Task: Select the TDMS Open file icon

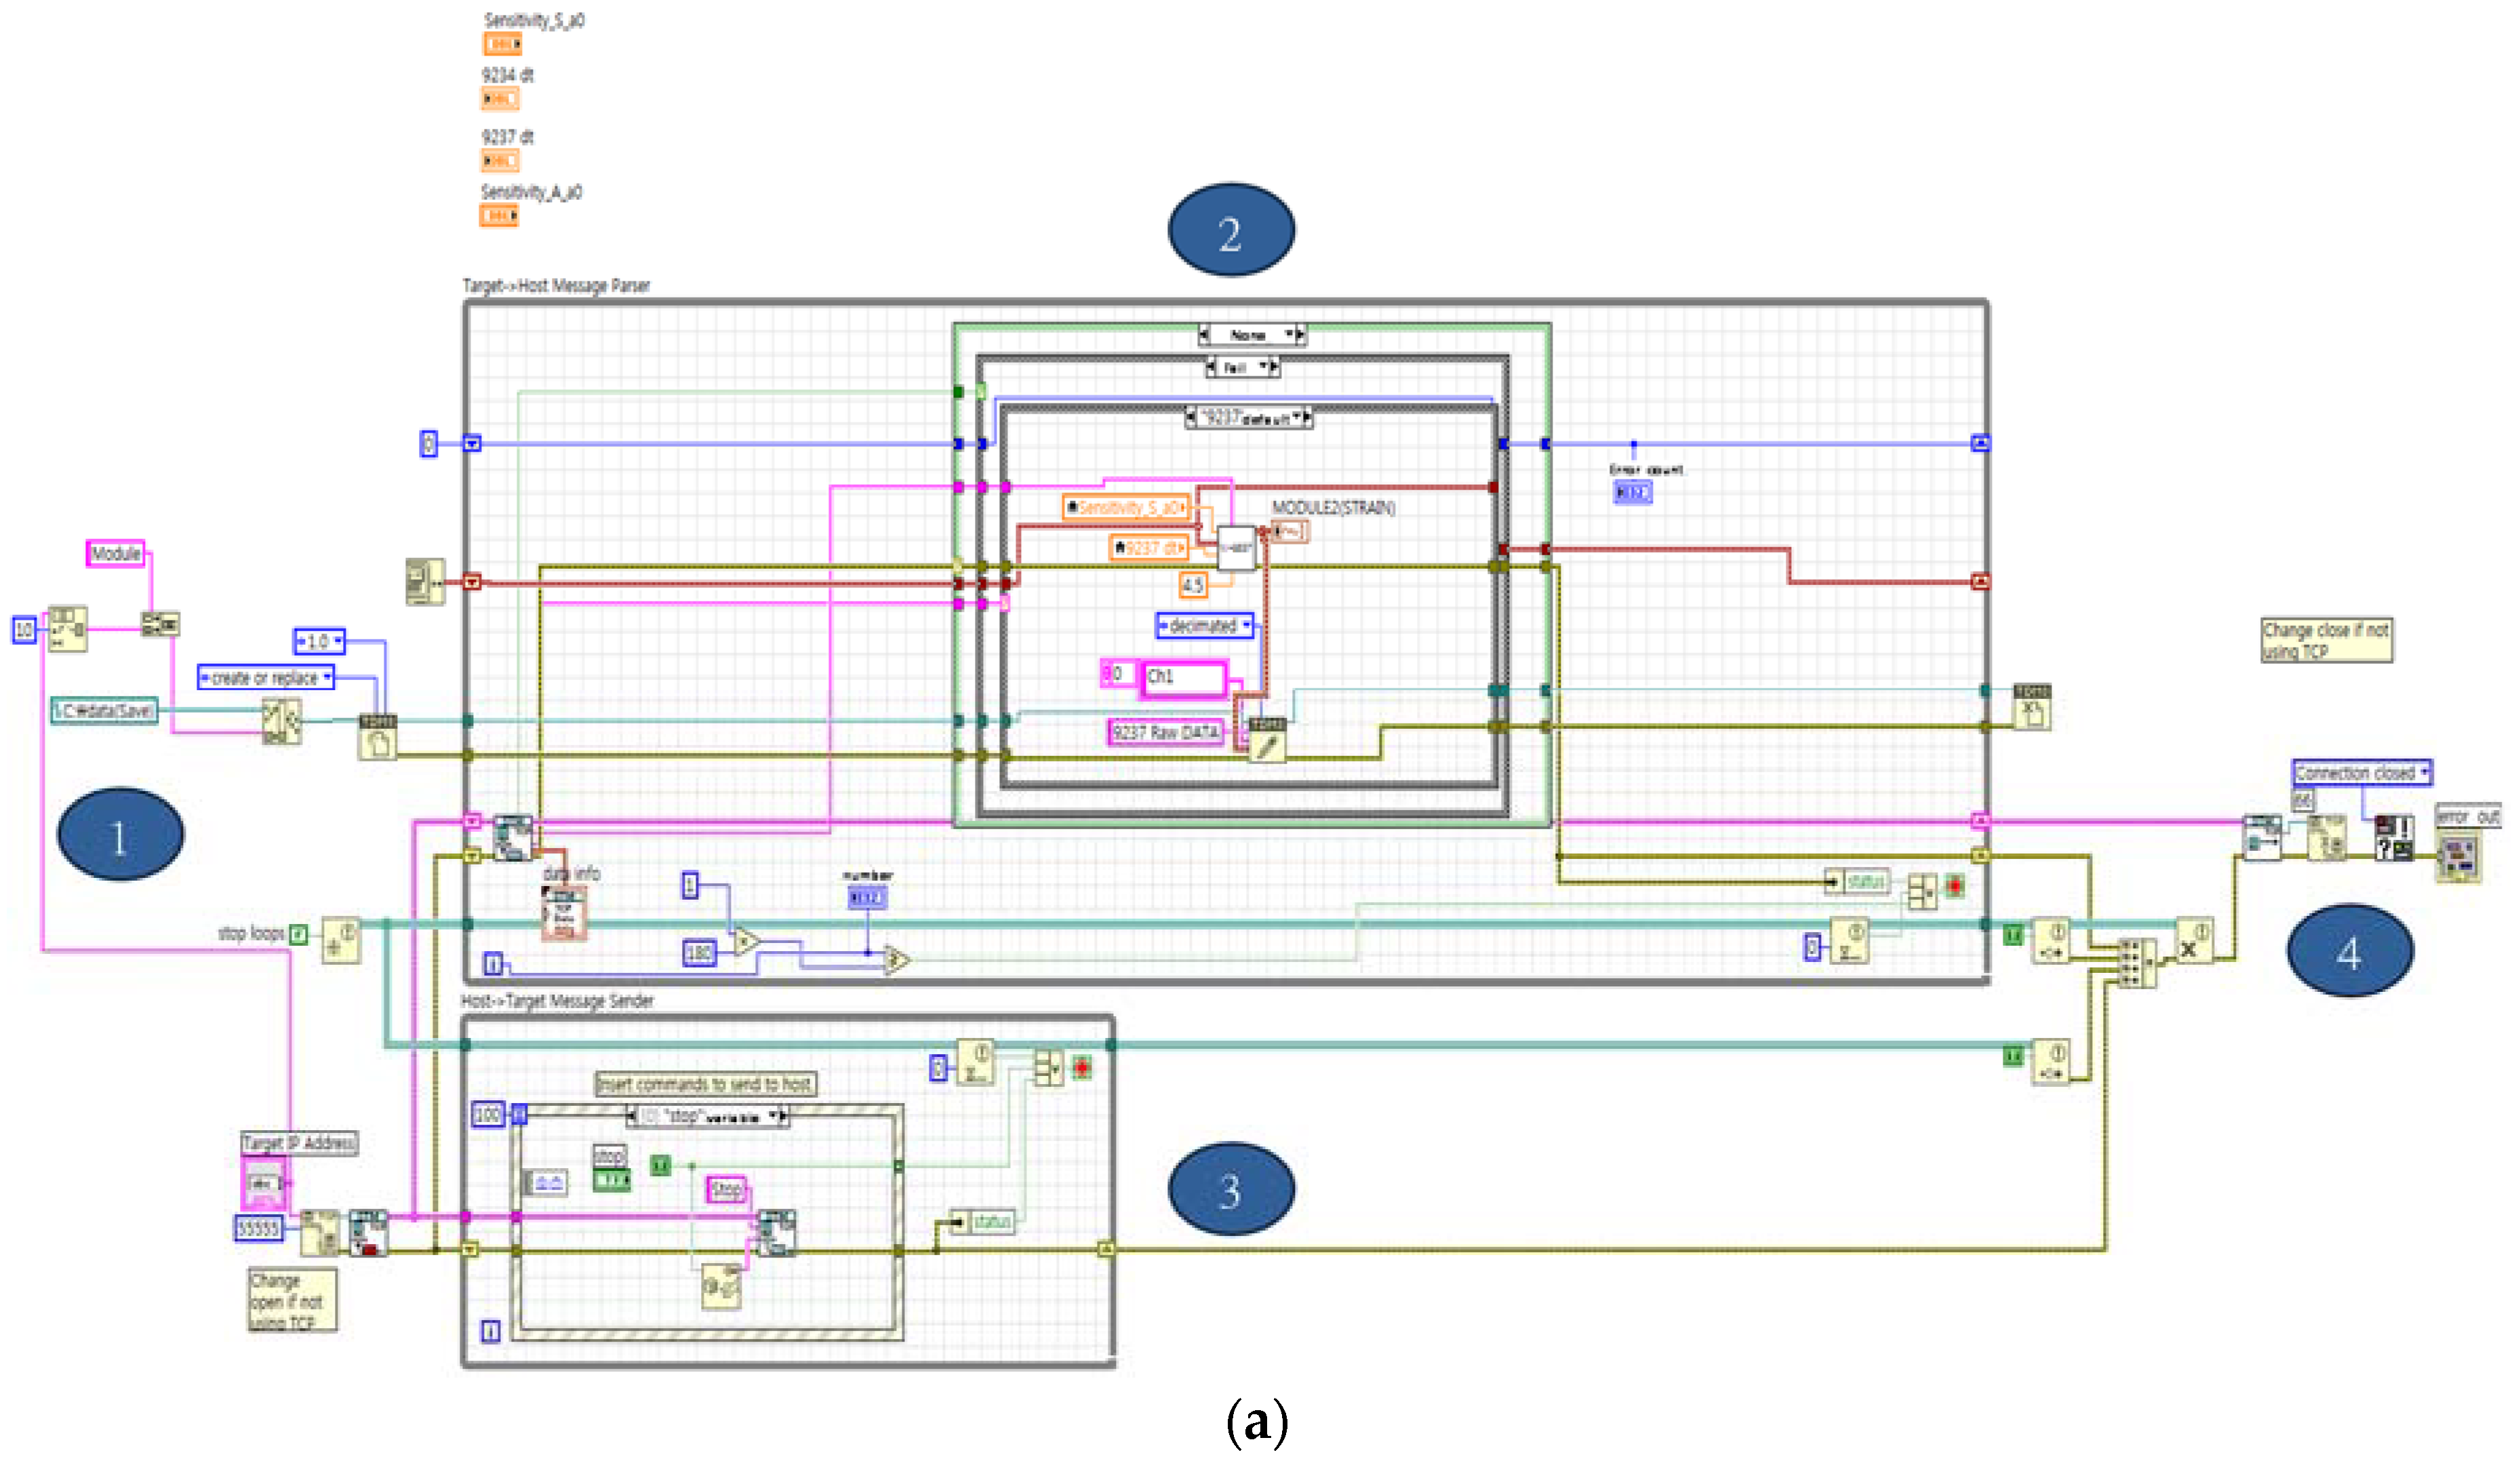Action: tap(378, 737)
